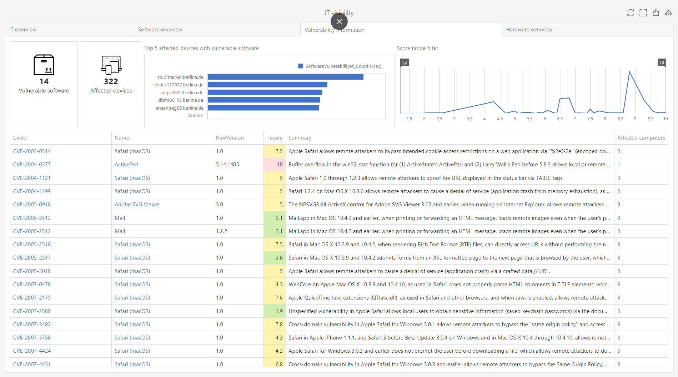Select the ActivePerl software link
This screenshot has height=377, width=678.
[126, 164]
